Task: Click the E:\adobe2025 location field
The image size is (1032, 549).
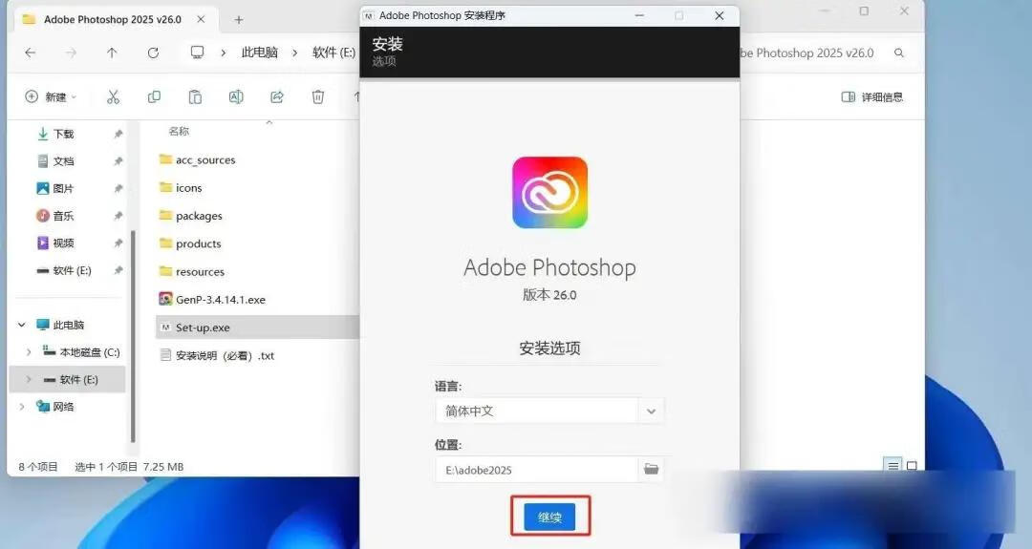Action: (x=536, y=470)
